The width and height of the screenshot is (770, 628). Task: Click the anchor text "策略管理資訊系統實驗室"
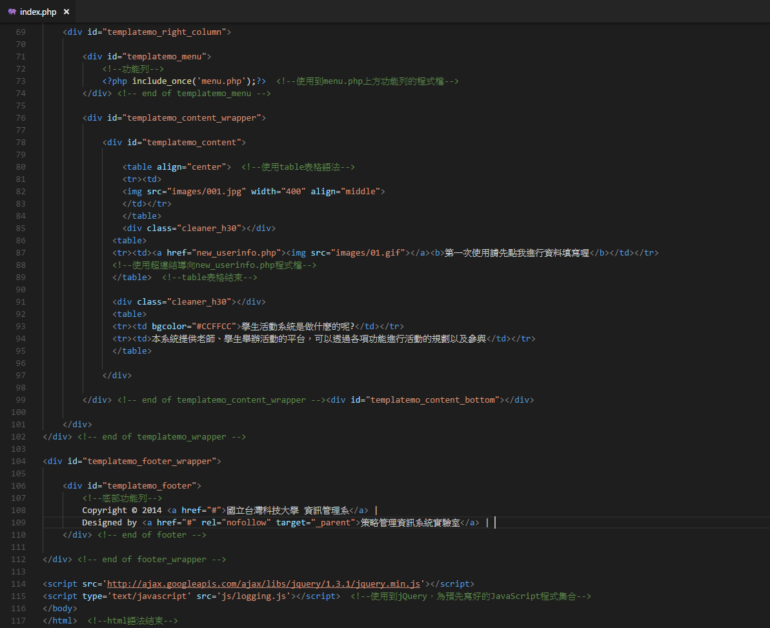point(410,523)
